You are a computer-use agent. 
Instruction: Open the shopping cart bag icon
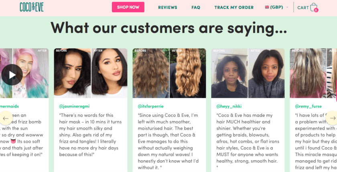[x=314, y=7]
